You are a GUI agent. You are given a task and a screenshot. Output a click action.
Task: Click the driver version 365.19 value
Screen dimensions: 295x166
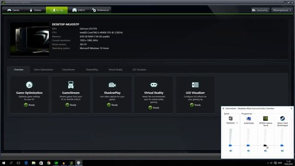pyautogui.click(x=83, y=44)
